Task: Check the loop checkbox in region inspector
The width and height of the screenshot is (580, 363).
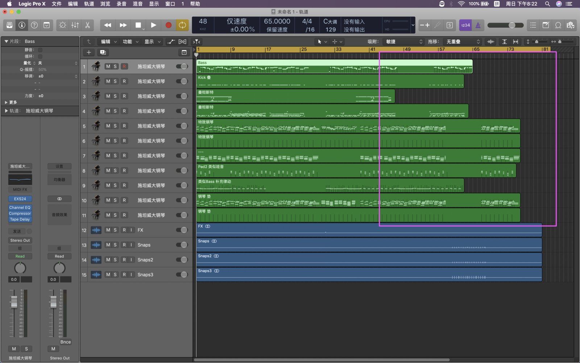Action: tap(40, 56)
